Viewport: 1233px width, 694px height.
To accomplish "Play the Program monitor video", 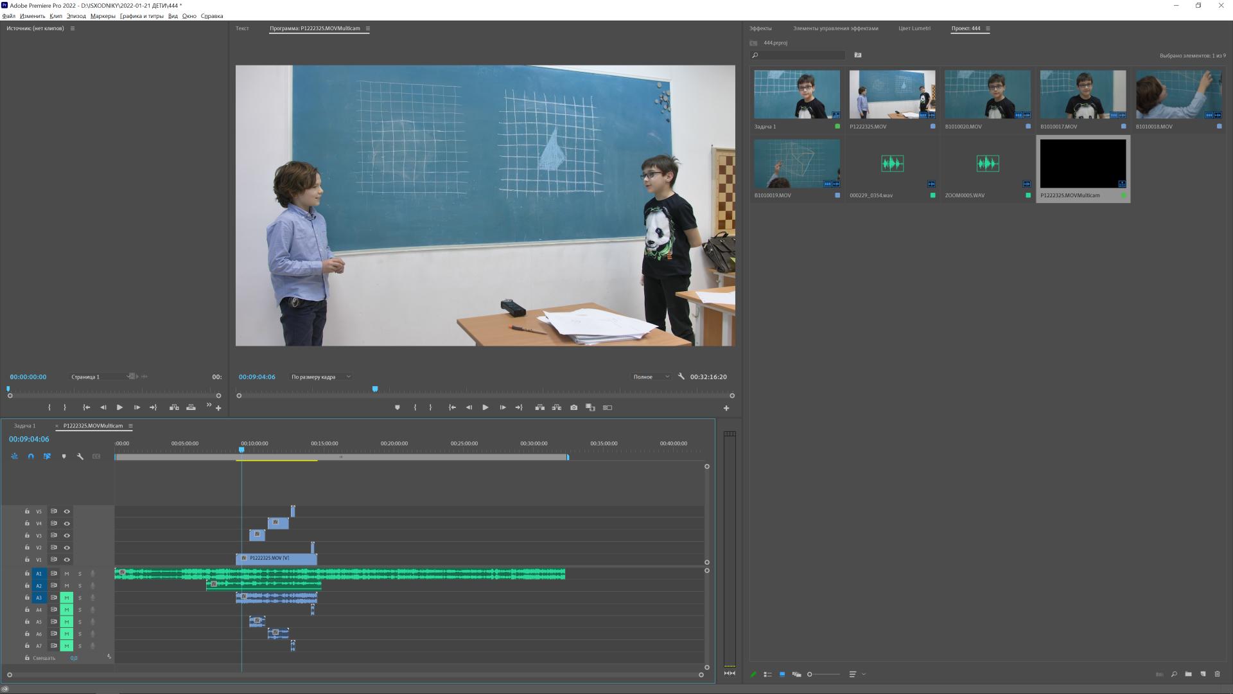I will (x=485, y=407).
